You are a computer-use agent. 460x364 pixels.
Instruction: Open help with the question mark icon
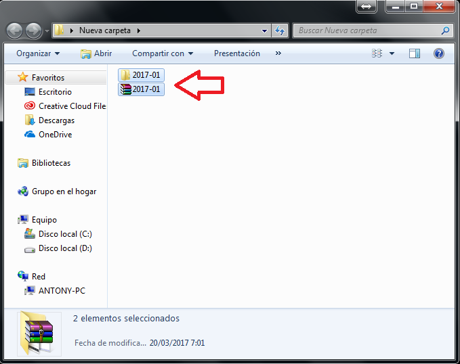438,53
